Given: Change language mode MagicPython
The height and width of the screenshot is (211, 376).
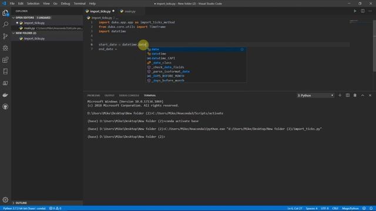Looking at the screenshot, I should coord(350,209).
